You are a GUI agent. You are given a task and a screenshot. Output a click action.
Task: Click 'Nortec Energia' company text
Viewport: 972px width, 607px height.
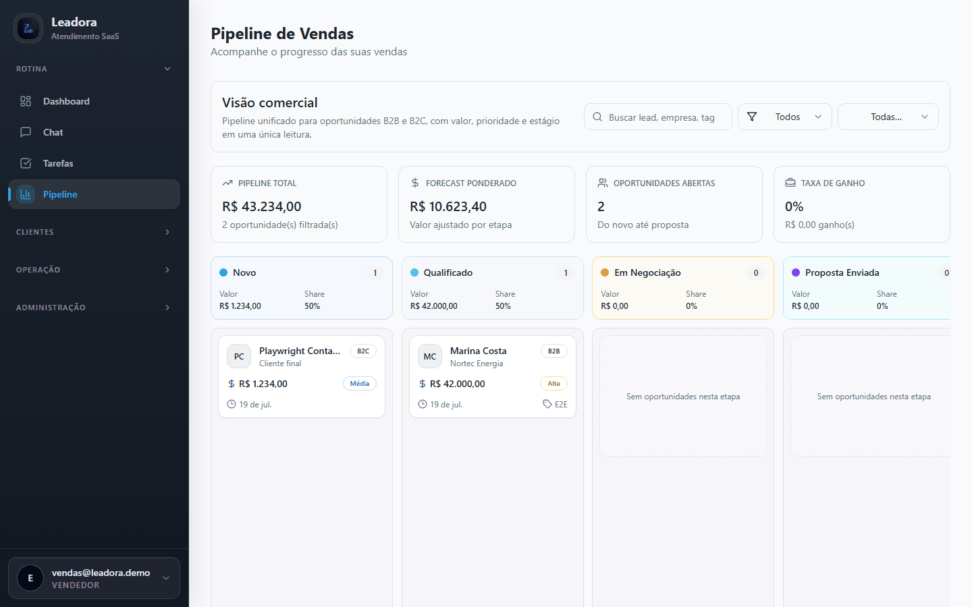click(x=477, y=364)
